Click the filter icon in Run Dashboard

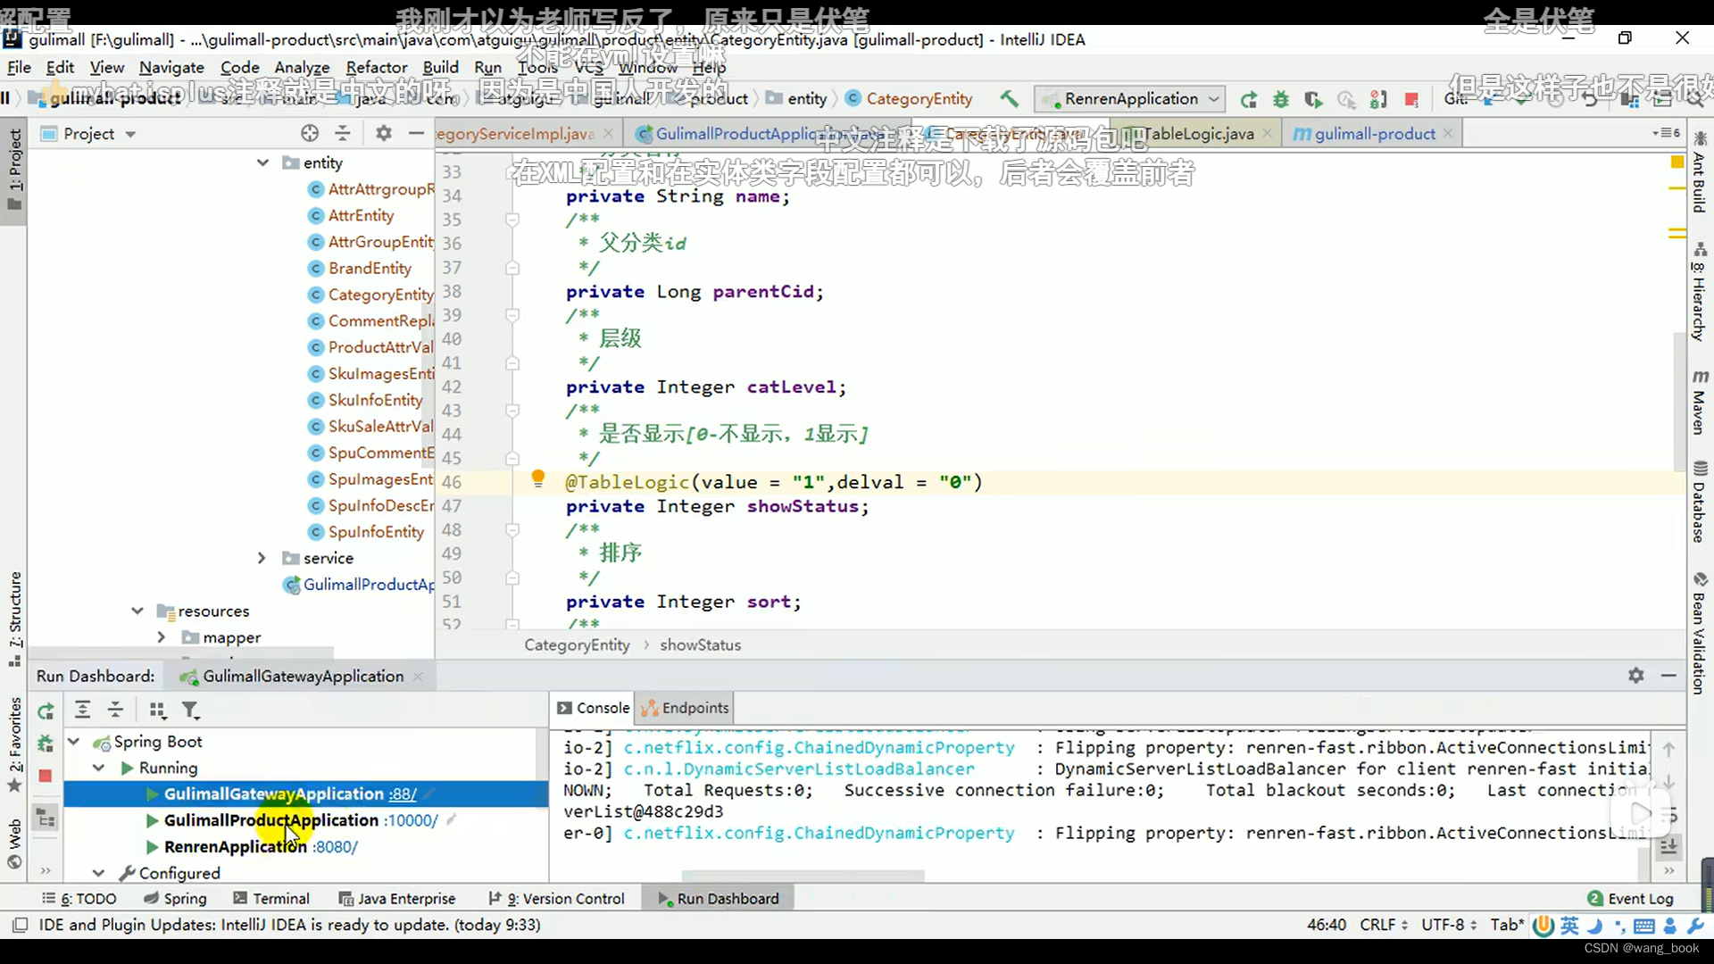point(190,711)
